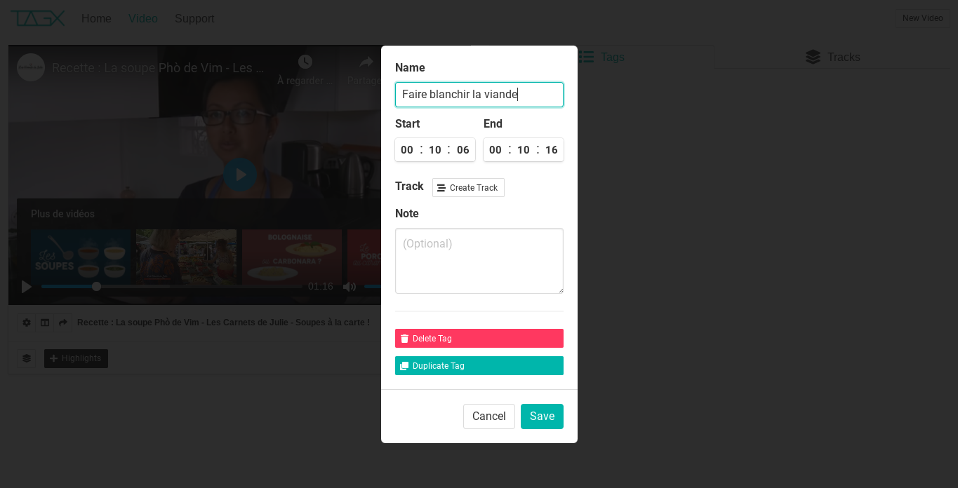Set the Start hours field
This screenshot has height=488, width=958.
point(407,150)
